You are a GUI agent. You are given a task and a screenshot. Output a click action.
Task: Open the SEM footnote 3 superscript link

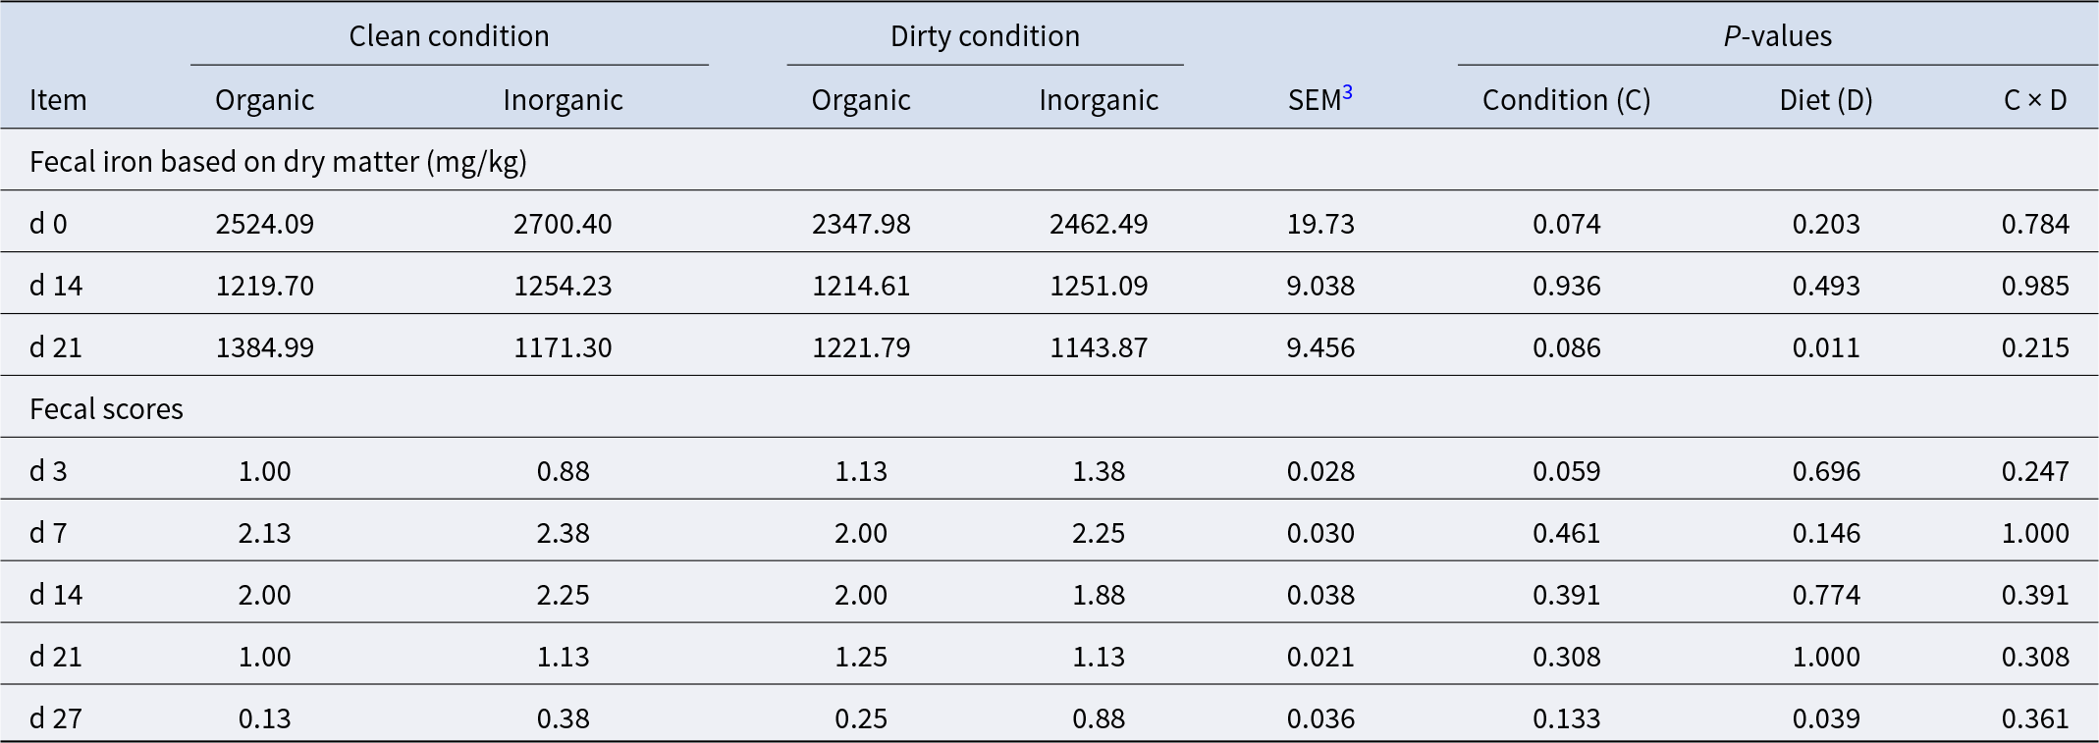(1347, 92)
